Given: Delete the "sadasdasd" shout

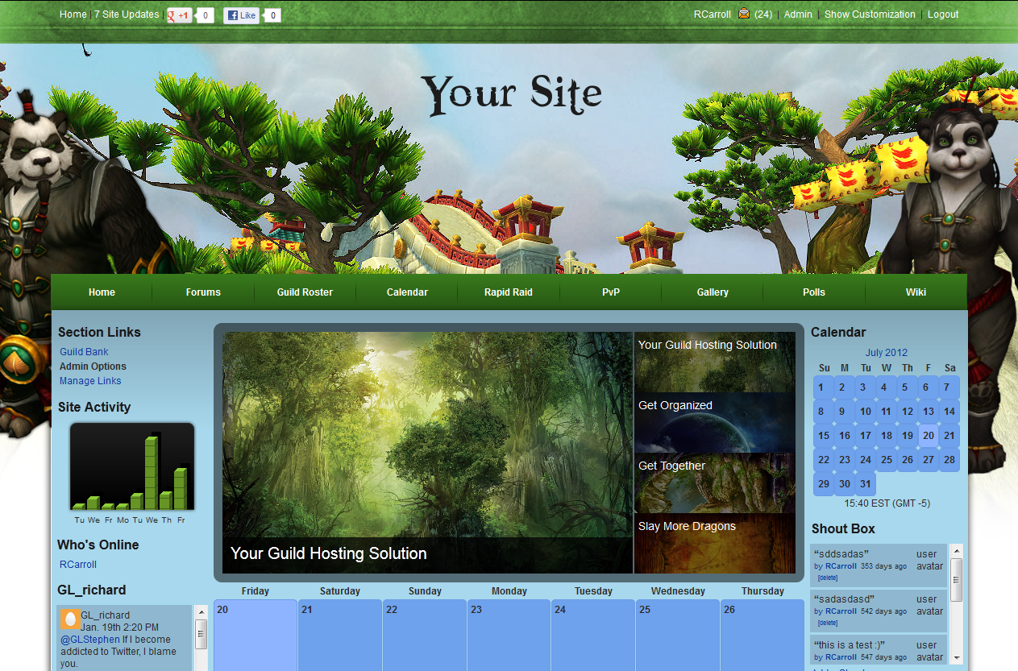Looking at the screenshot, I should coord(828,623).
